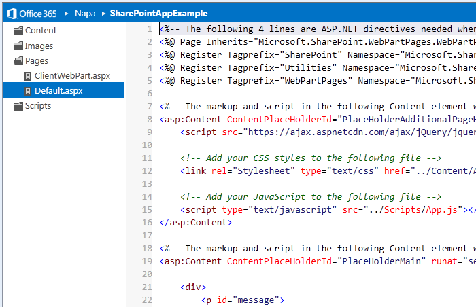Expand the Scripts folder label
Image resolution: width=476 pixels, height=307 pixels.
[x=38, y=105]
